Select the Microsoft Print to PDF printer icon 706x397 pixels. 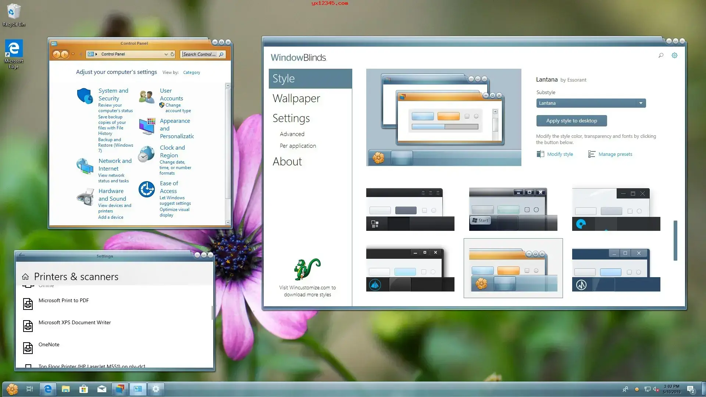click(28, 304)
